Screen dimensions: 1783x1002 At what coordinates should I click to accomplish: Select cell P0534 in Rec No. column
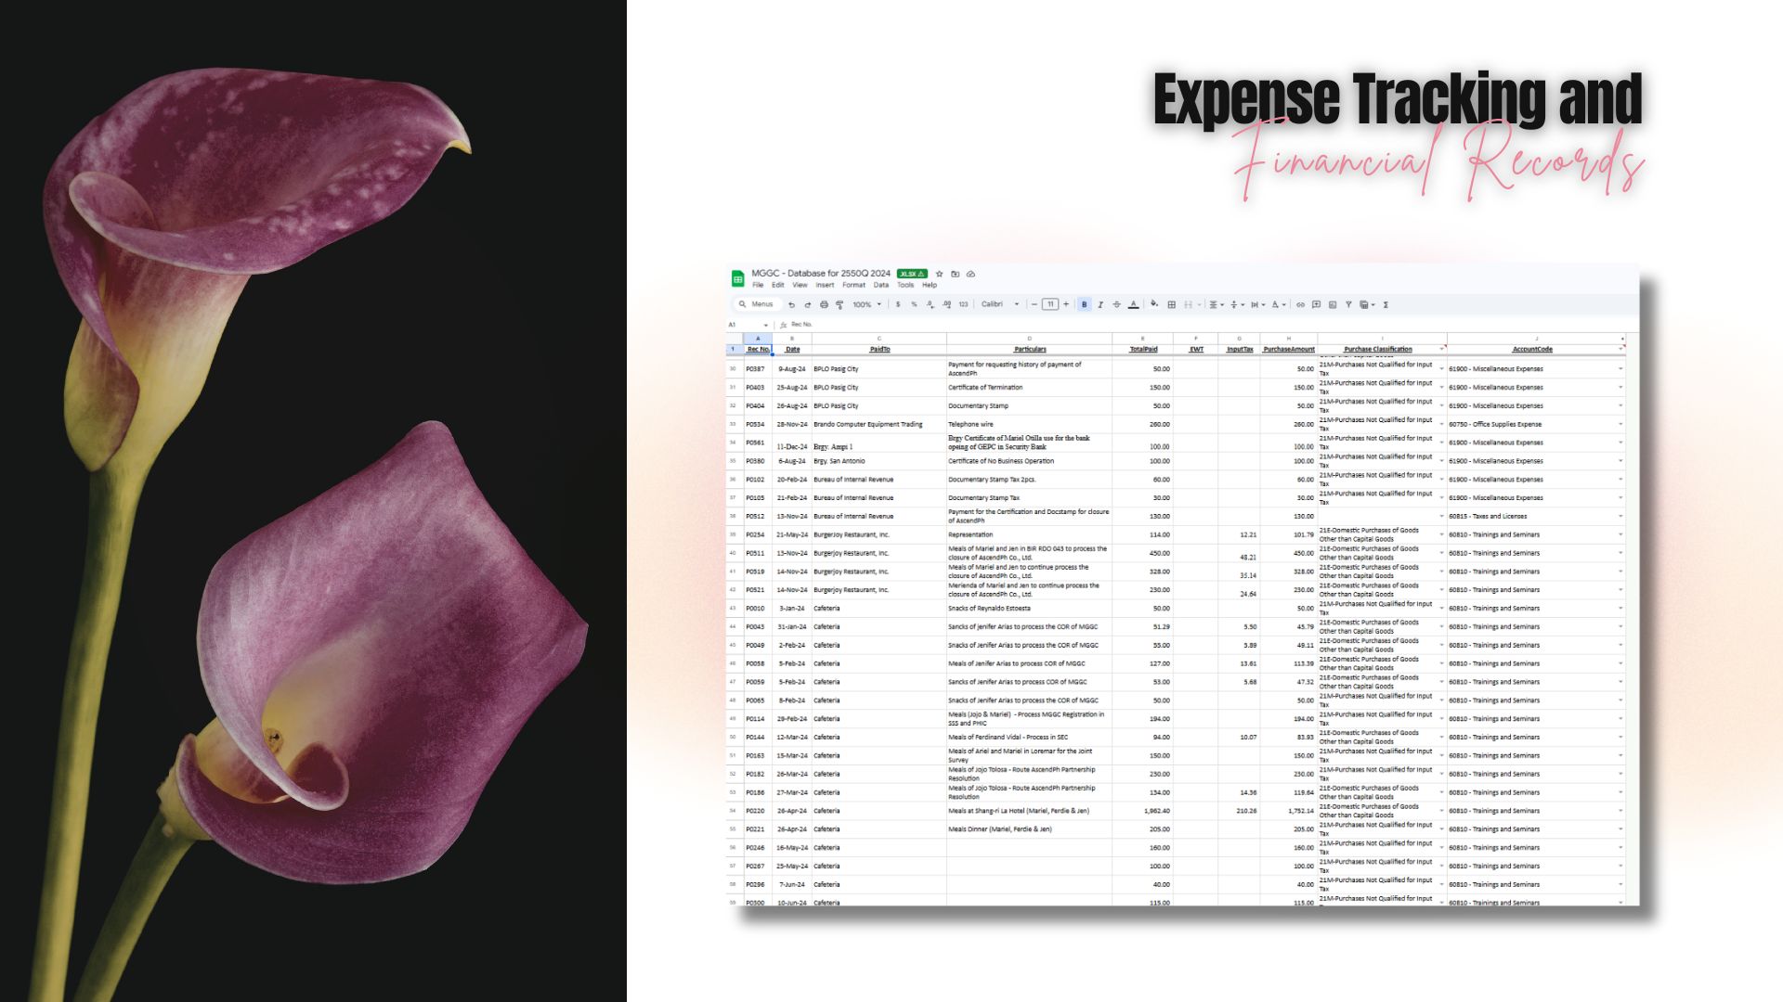coord(758,424)
